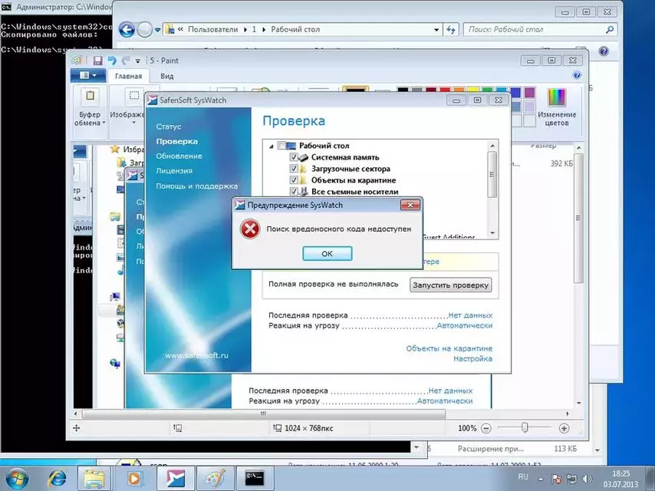Open the Статус section in SysWatch

tap(168, 127)
